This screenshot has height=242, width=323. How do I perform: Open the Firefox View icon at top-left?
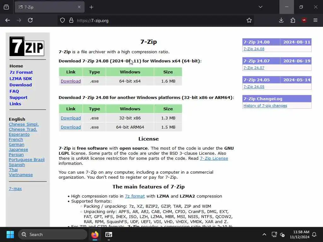[6, 7]
